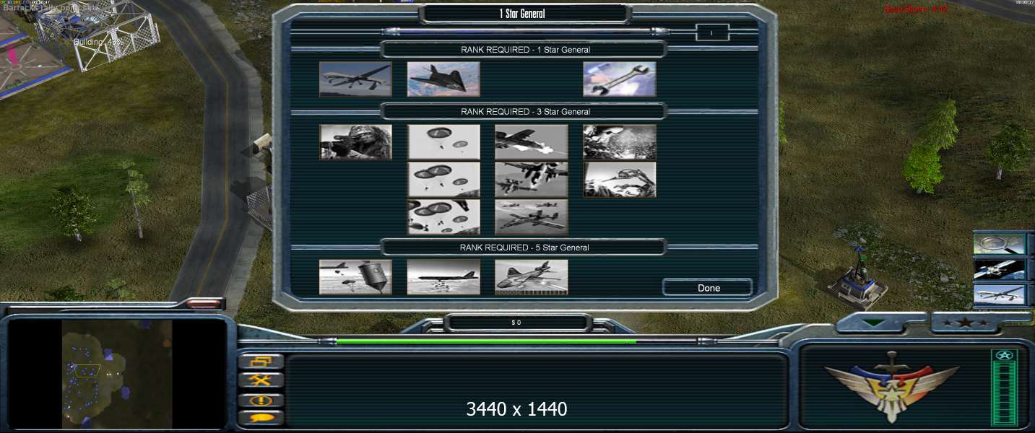1035x433 pixels.
Task: Click "RANK REQUIRED - 3 Star General" header
Action: pyautogui.click(x=525, y=112)
